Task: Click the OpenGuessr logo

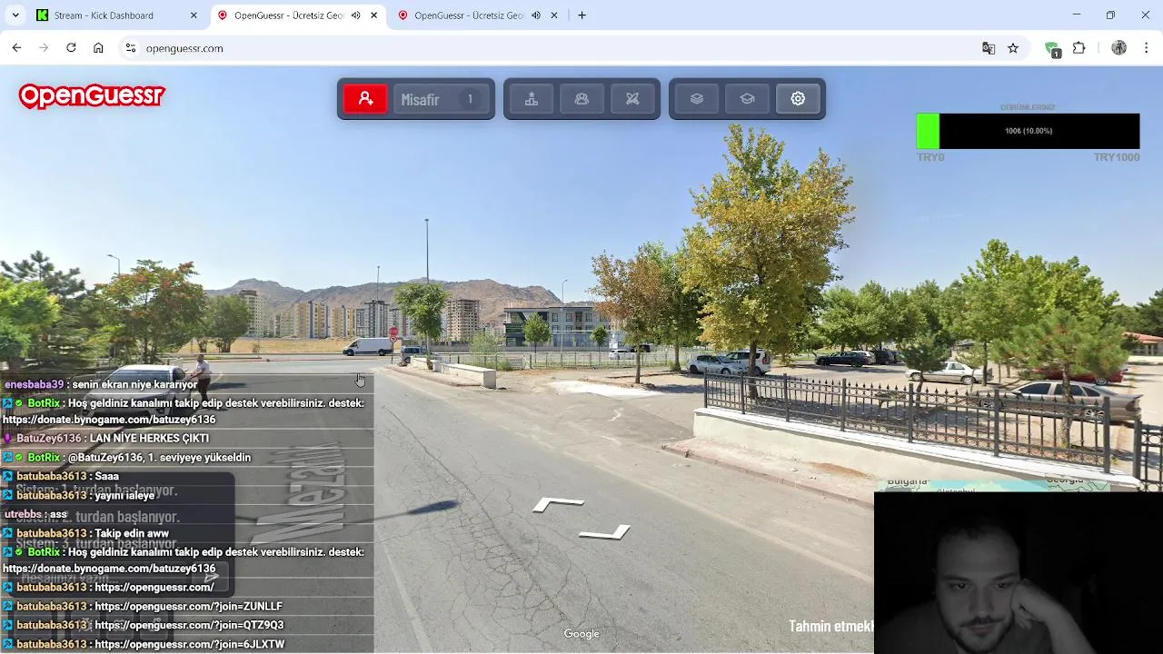Action: click(x=92, y=95)
